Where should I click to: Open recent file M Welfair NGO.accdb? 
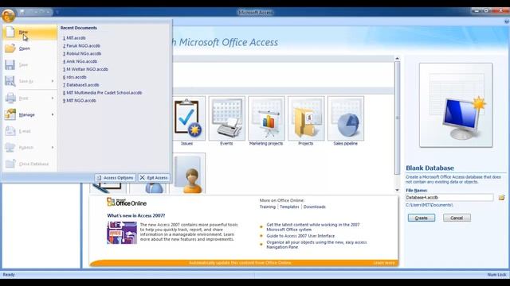pos(85,69)
